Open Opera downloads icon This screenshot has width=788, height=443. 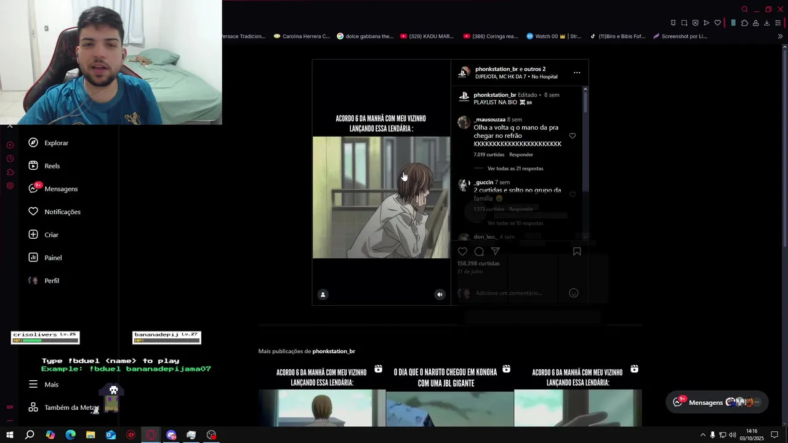coord(766,23)
